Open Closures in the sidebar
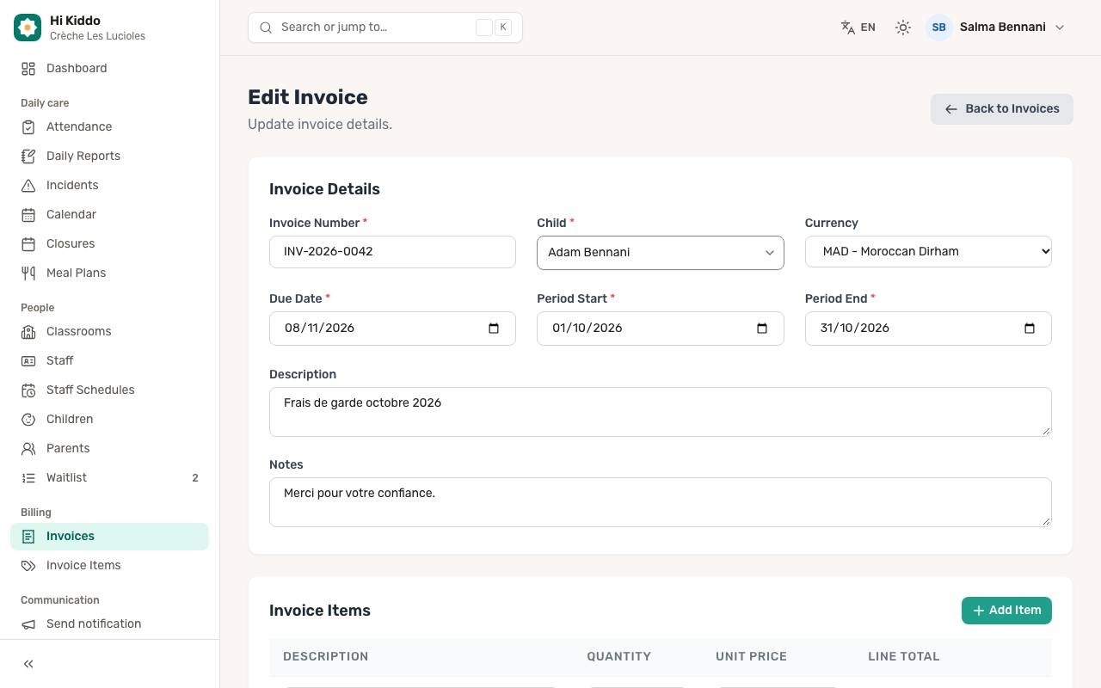Image resolution: width=1101 pixels, height=688 pixels. [109, 243]
